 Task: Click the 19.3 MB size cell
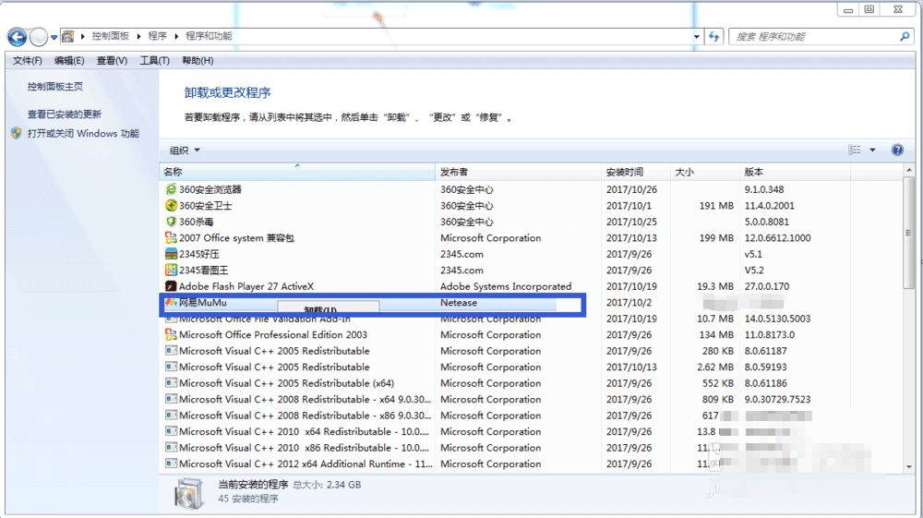pos(715,286)
